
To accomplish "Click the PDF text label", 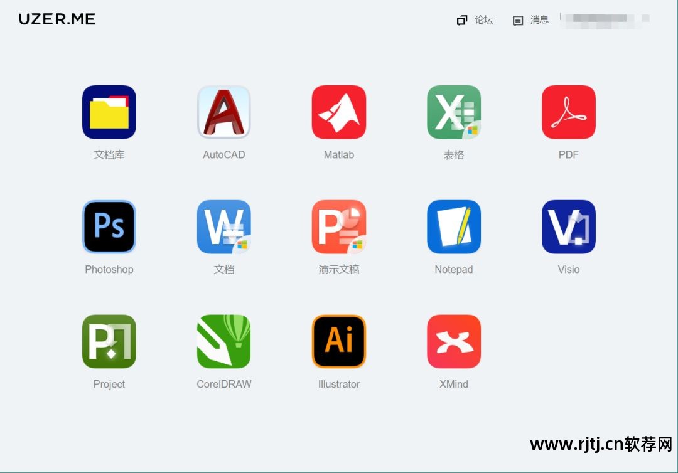I will pos(569,155).
